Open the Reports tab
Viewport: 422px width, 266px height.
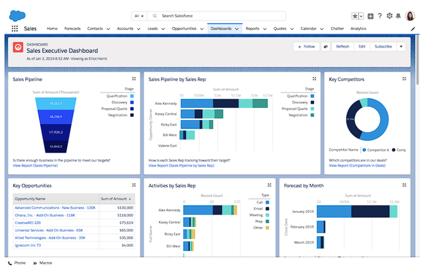coord(252,29)
